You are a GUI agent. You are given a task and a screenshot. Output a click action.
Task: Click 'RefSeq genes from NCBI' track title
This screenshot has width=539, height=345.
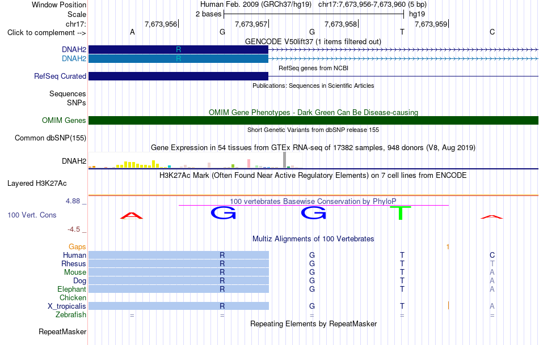pyautogui.click(x=314, y=69)
